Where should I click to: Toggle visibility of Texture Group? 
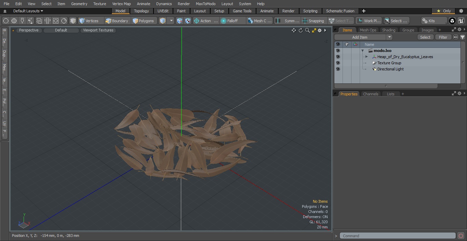coord(338,63)
